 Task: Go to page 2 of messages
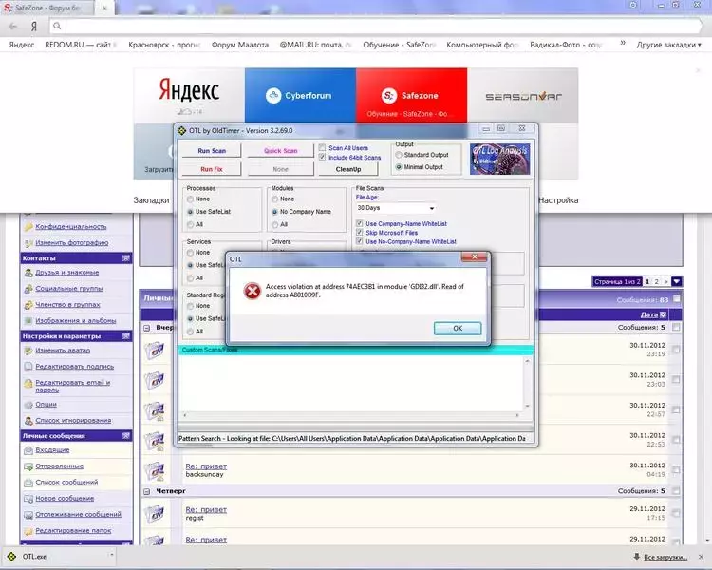(x=656, y=282)
